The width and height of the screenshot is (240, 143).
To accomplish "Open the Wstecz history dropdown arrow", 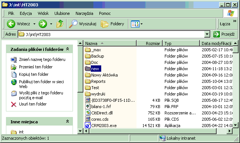I will [x=35, y=24].
